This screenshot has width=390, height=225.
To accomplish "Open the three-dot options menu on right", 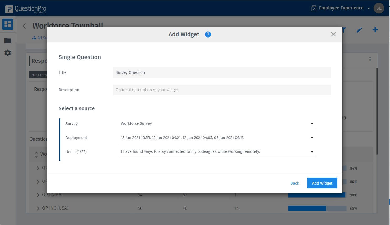I will click(370, 59).
